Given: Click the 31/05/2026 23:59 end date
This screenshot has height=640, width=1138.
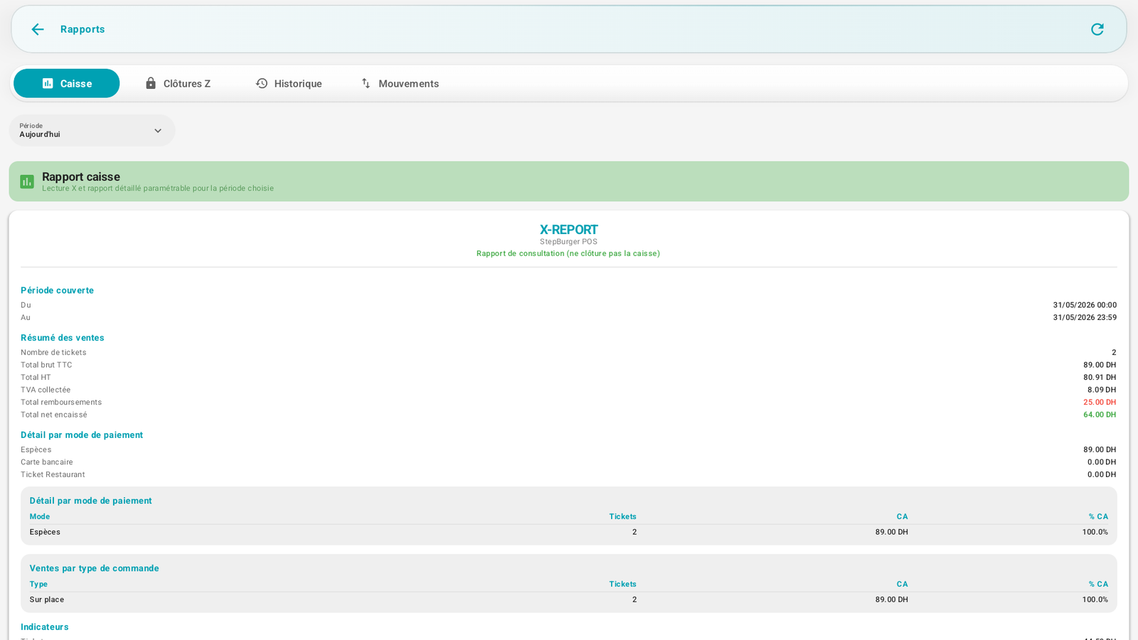Looking at the screenshot, I should [x=1085, y=318].
